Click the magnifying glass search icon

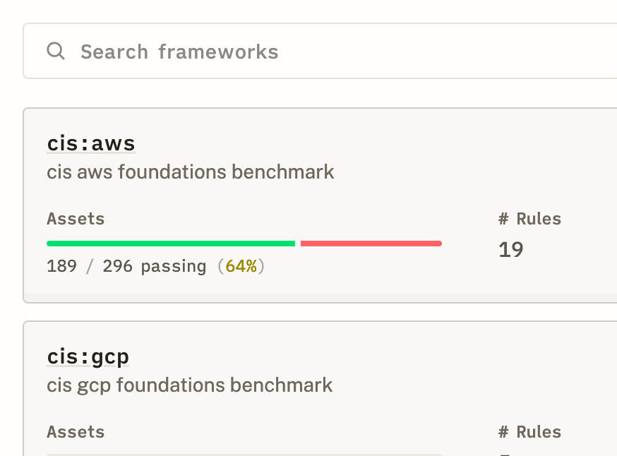point(56,51)
